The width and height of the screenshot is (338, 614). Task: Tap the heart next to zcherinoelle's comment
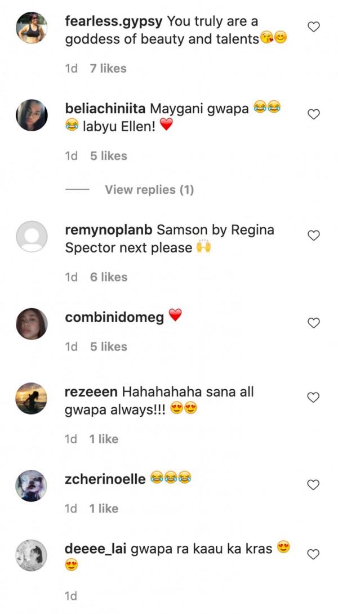(x=314, y=484)
